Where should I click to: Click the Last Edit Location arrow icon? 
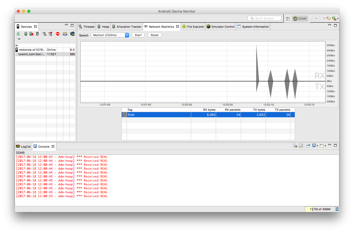[x=328, y=19]
